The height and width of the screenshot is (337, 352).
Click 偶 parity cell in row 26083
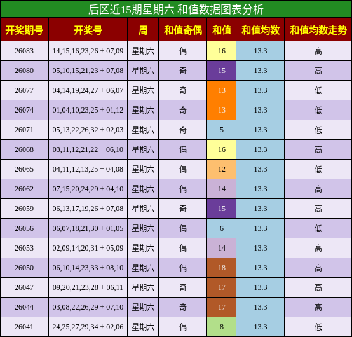tap(183, 51)
